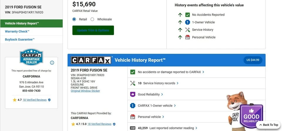Click the verified shield icon beside 4.7 / 5.0 reviews
This screenshot has height=131, width=282.
pyautogui.click(x=114, y=124)
